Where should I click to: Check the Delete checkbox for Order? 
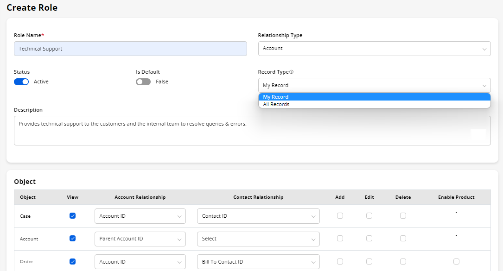click(403, 262)
